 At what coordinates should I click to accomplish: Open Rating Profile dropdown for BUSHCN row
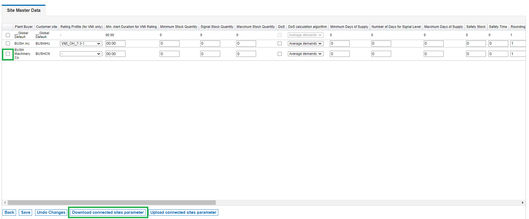(x=81, y=54)
